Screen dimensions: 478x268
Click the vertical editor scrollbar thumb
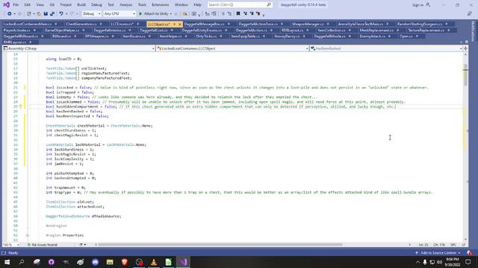[465, 76]
